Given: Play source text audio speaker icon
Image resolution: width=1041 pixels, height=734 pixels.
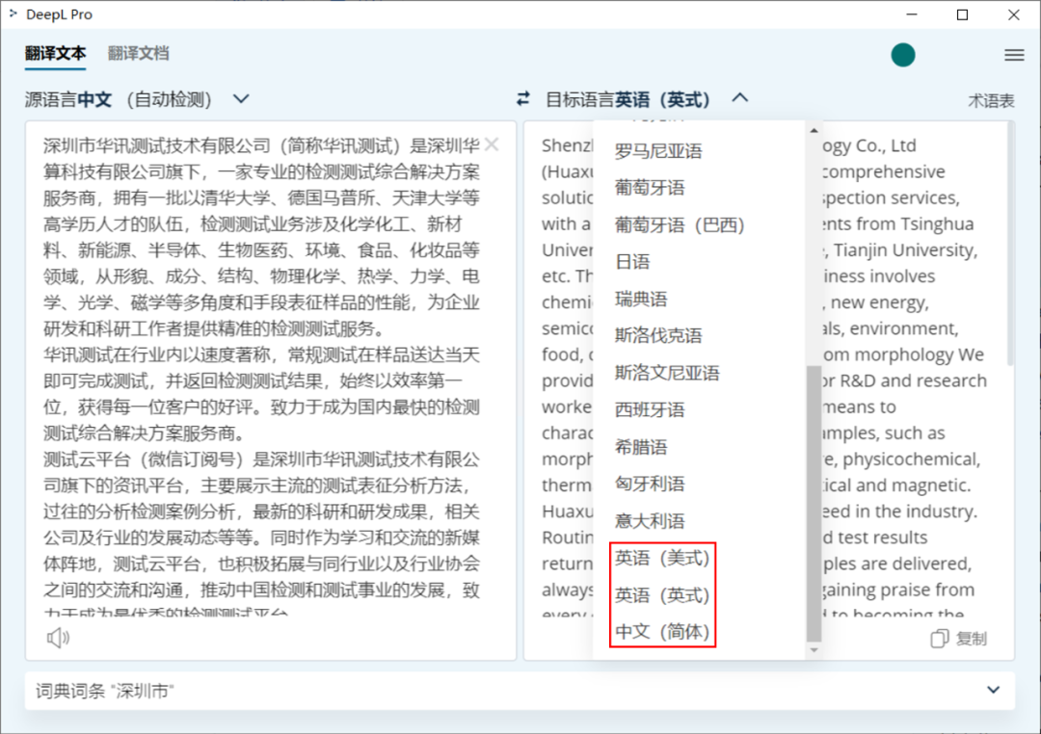Looking at the screenshot, I should tap(58, 638).
